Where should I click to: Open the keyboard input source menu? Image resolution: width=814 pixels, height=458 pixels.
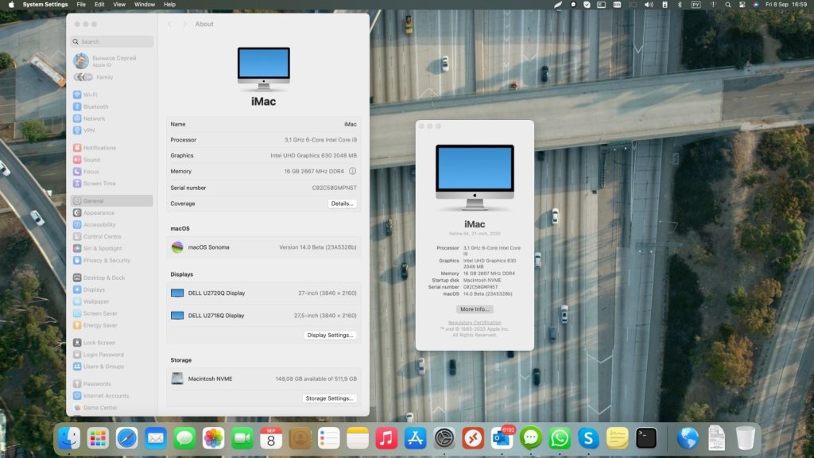[696, 5]
